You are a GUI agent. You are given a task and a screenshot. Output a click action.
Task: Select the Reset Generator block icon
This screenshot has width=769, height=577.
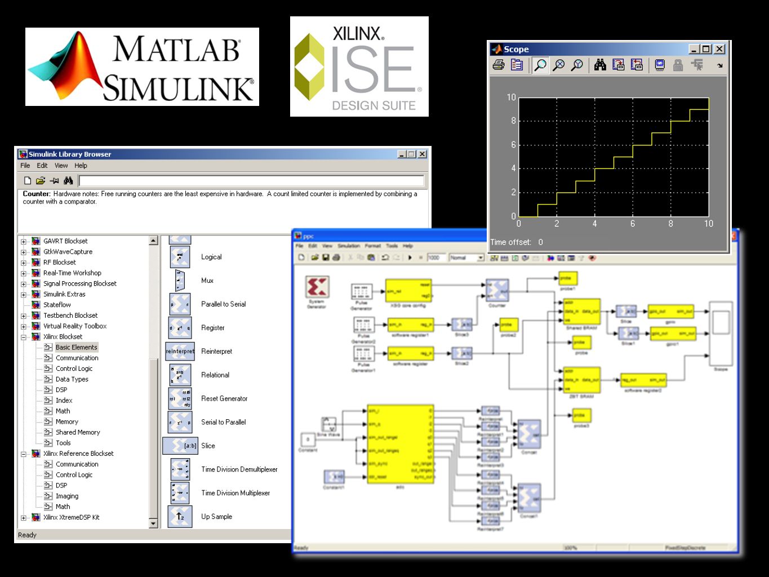(180, 399)
